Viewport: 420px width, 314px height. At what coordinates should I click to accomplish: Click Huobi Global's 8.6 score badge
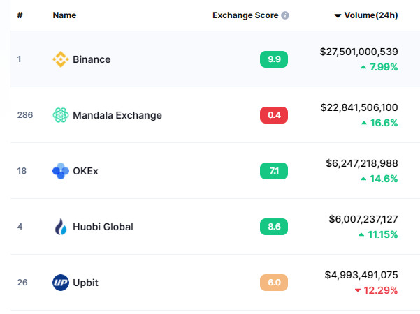pyautogui.click(x=274, y=227)
